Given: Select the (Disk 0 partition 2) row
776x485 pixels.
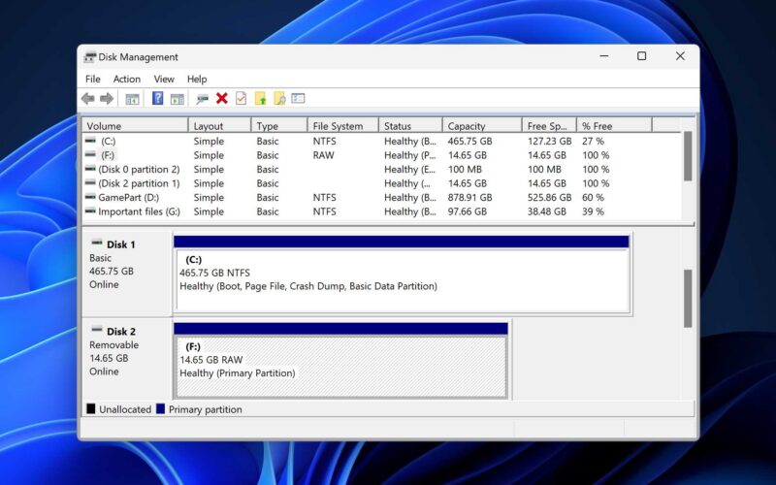Looking at the screenshot, I should coord(381,169).
